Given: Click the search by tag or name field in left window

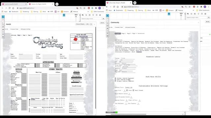Looking at the screenshot, I should [92, 19].
